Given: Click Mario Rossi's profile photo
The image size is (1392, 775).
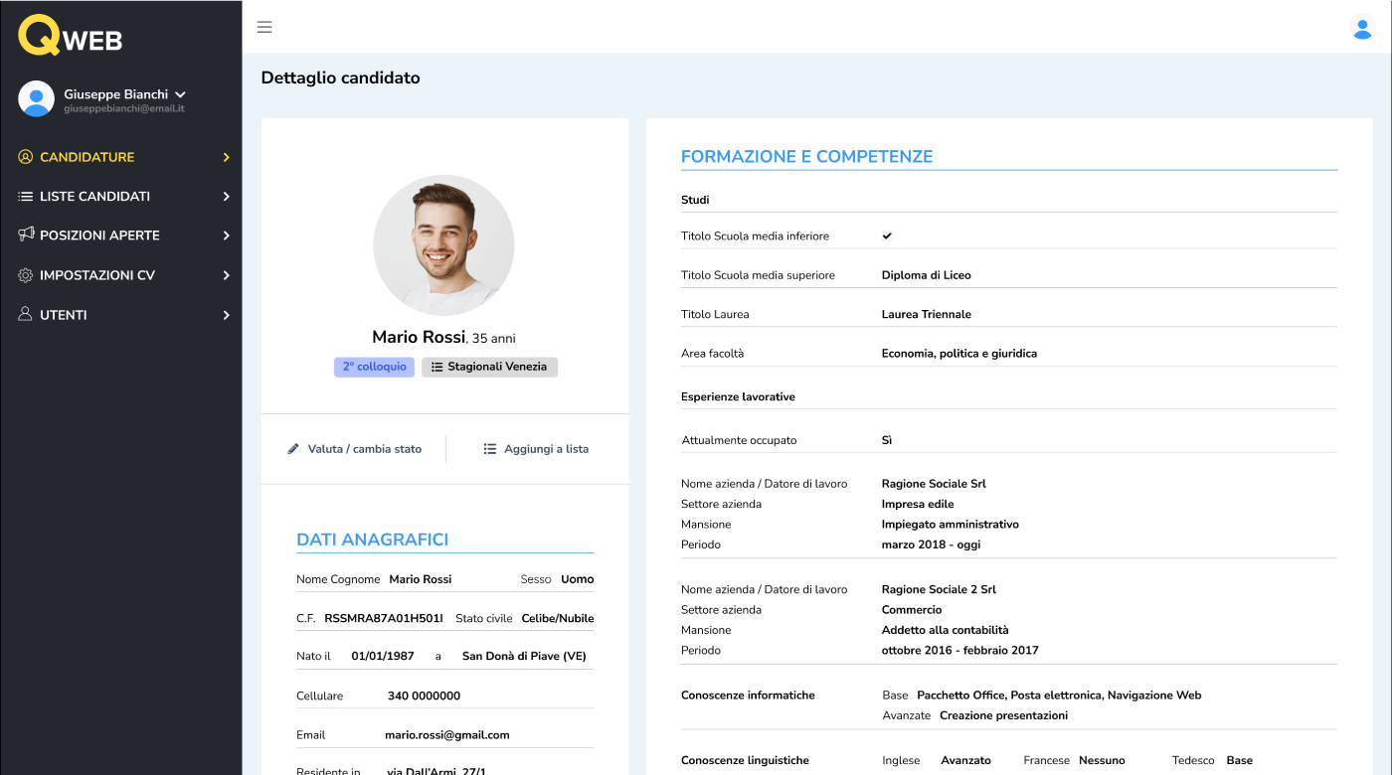Looking at the screenshot, I should pyautogui.click(x=443, y=245).
